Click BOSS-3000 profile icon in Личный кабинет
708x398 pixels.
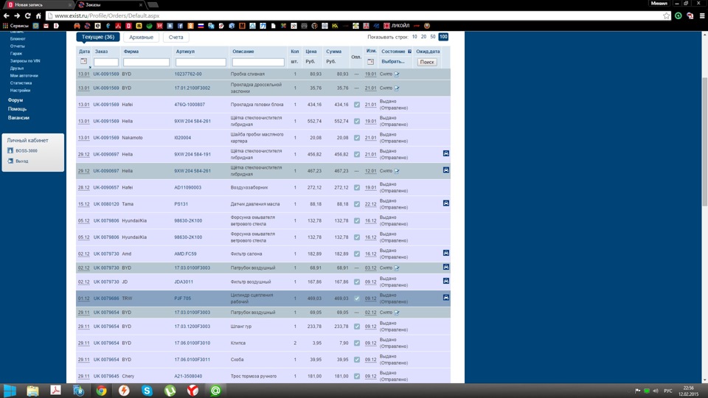pos(10,150)
